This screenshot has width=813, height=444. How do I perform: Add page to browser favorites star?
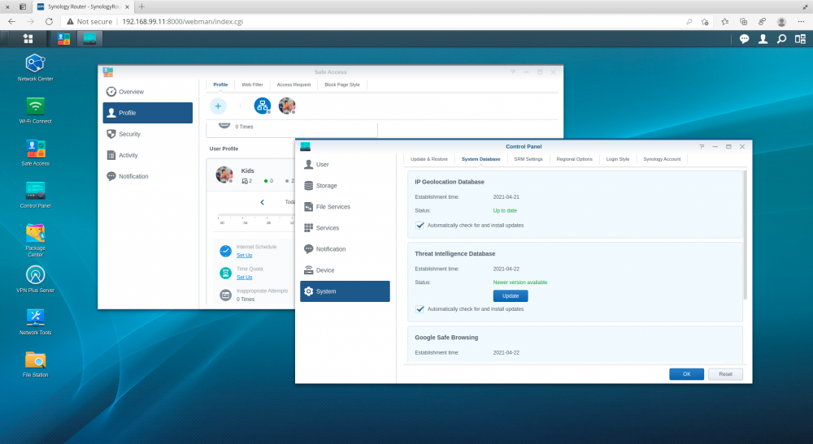[705, 22]
